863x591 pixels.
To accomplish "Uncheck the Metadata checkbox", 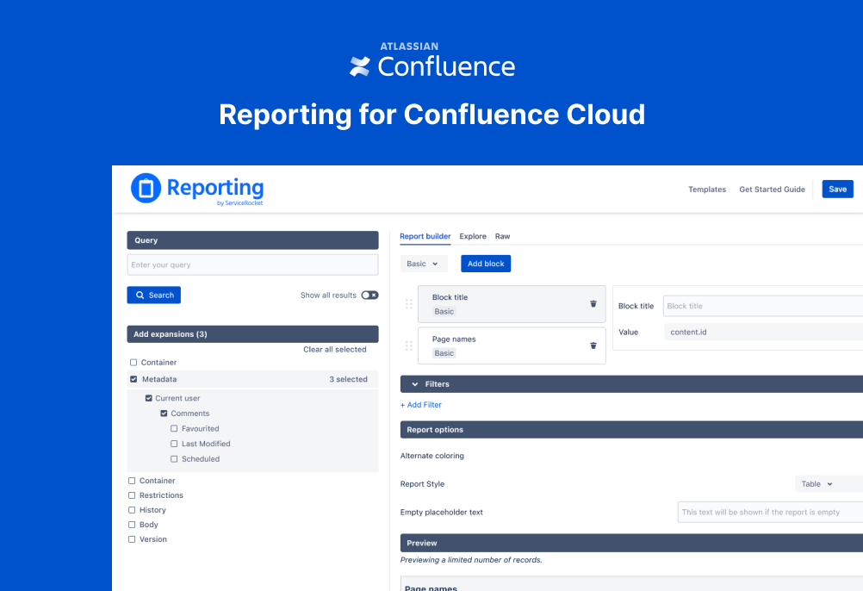I will (133, 379).
